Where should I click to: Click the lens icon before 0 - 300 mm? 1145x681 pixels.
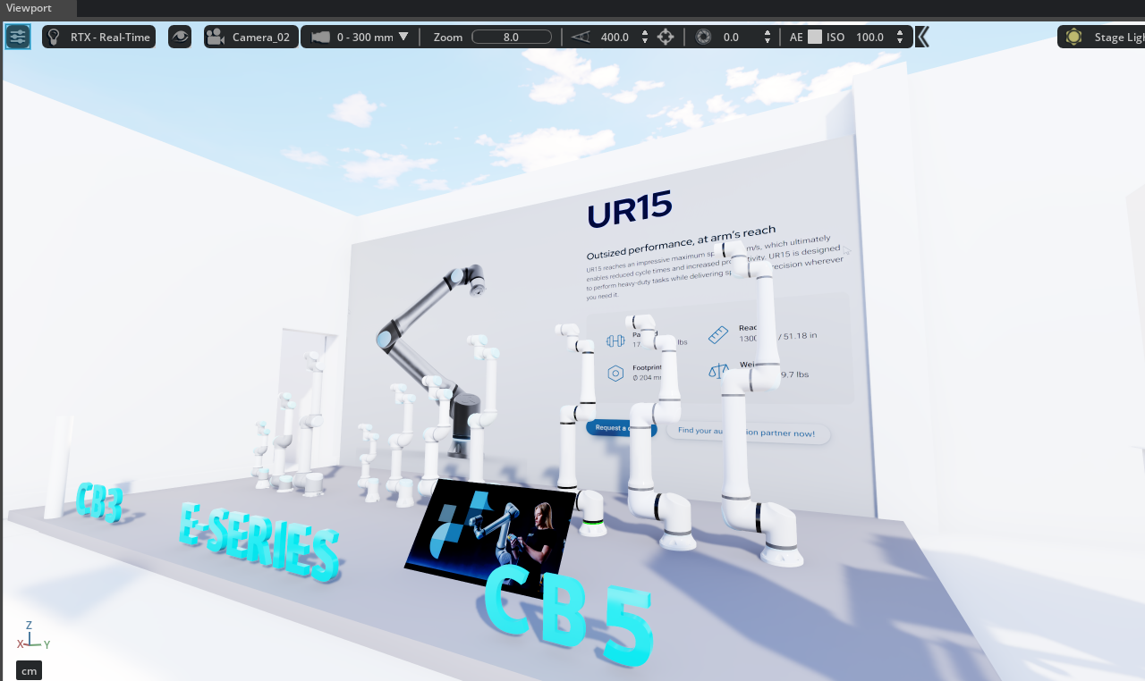[320, 37]
